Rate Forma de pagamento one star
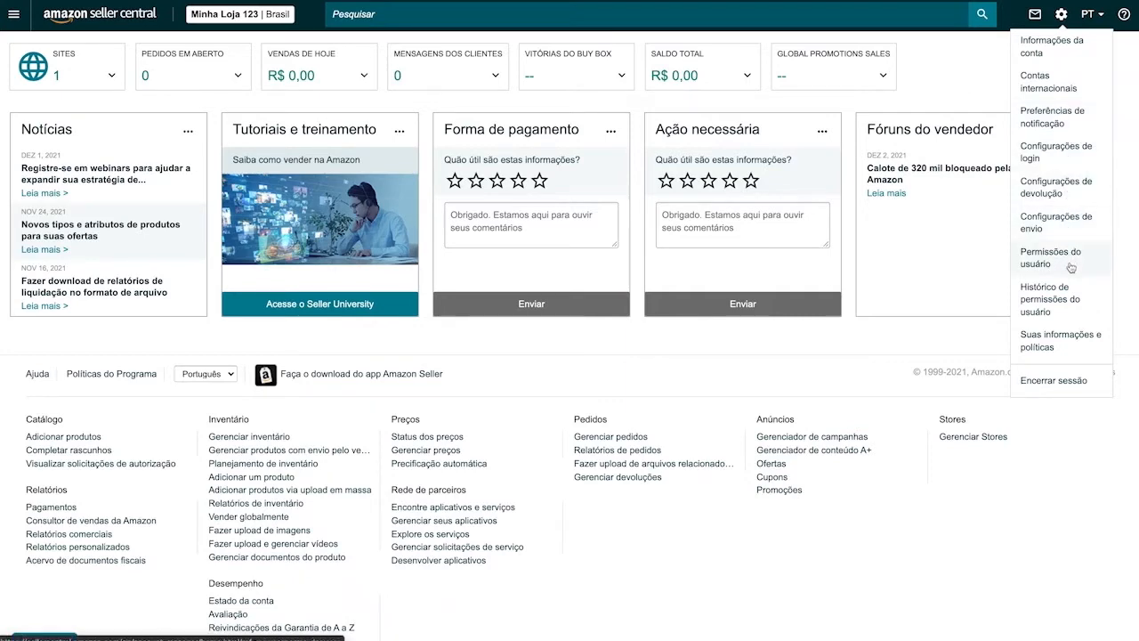 click(x=455, y=181)
